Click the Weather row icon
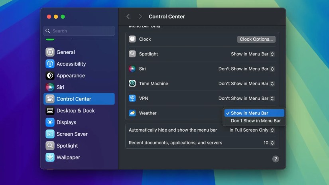 [132, 113]
